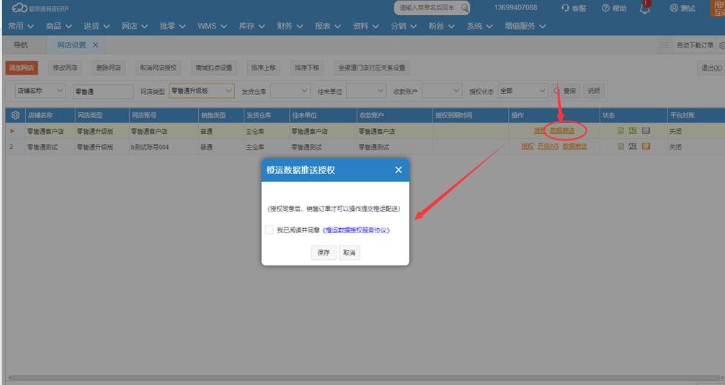Image resolution: width=725 pixels, height=385 pixels.
Task: Expand the 分销 menu
Action: (404, 26)
